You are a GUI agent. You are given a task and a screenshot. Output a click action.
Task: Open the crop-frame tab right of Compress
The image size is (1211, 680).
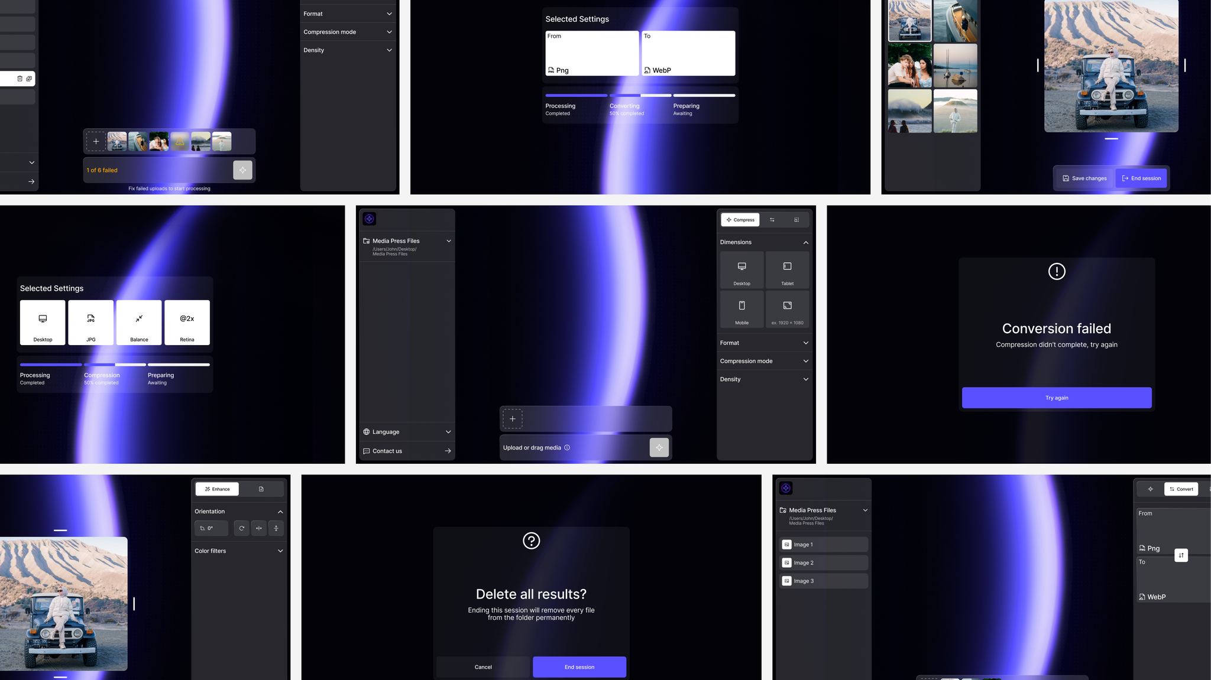pyautogui.click(x=796, y=220)
